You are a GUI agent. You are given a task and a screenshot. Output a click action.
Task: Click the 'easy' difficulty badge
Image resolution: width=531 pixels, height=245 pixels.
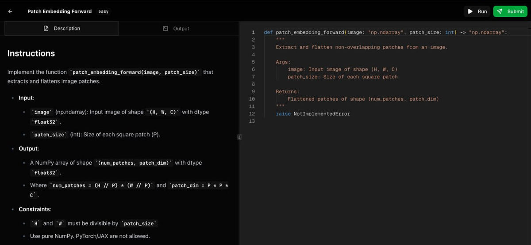pyautogui.click(x=103, y=11)
